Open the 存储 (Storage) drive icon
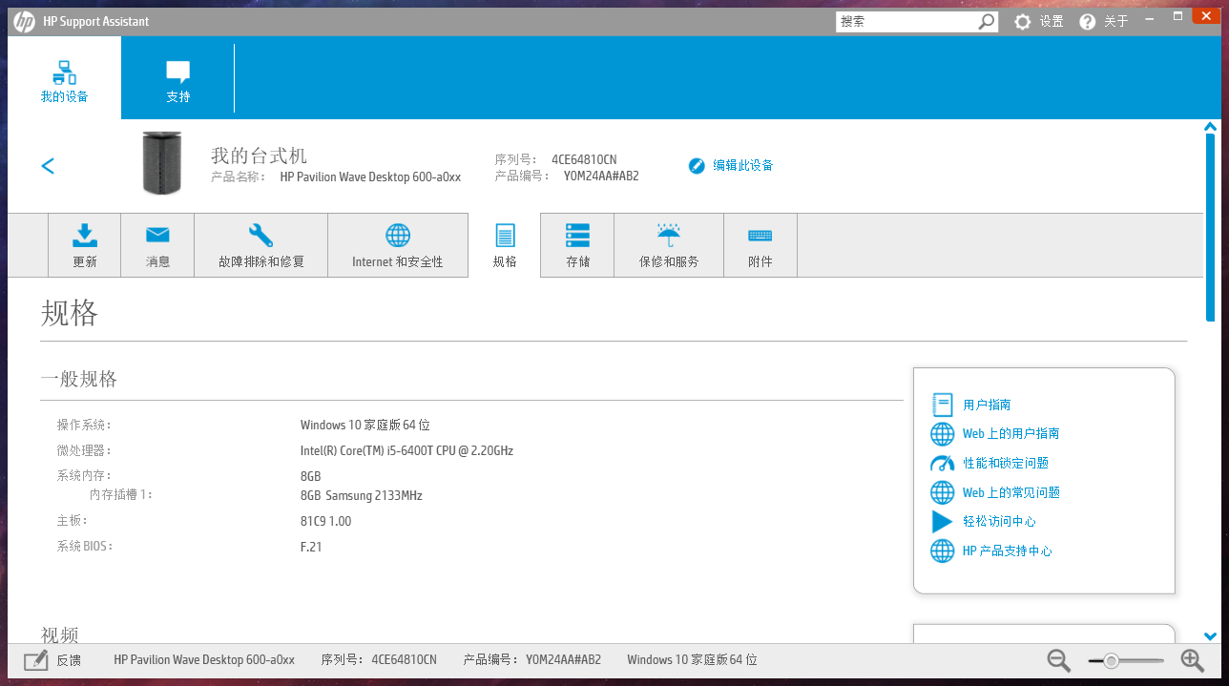 577,235
